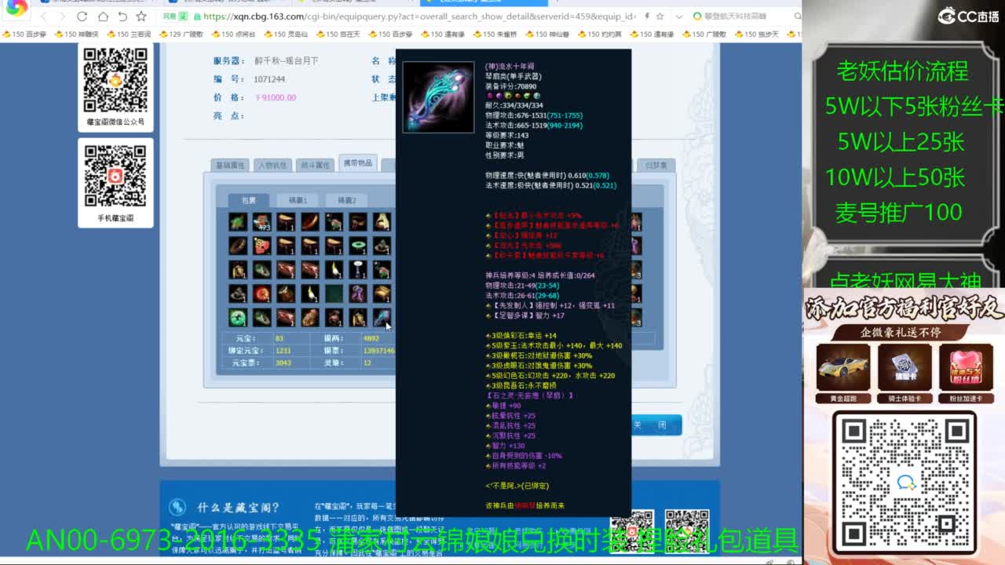Open the 锦囊2 bag tab
The width and height of the screenshot is (1005, 565).
pos(346,201)
